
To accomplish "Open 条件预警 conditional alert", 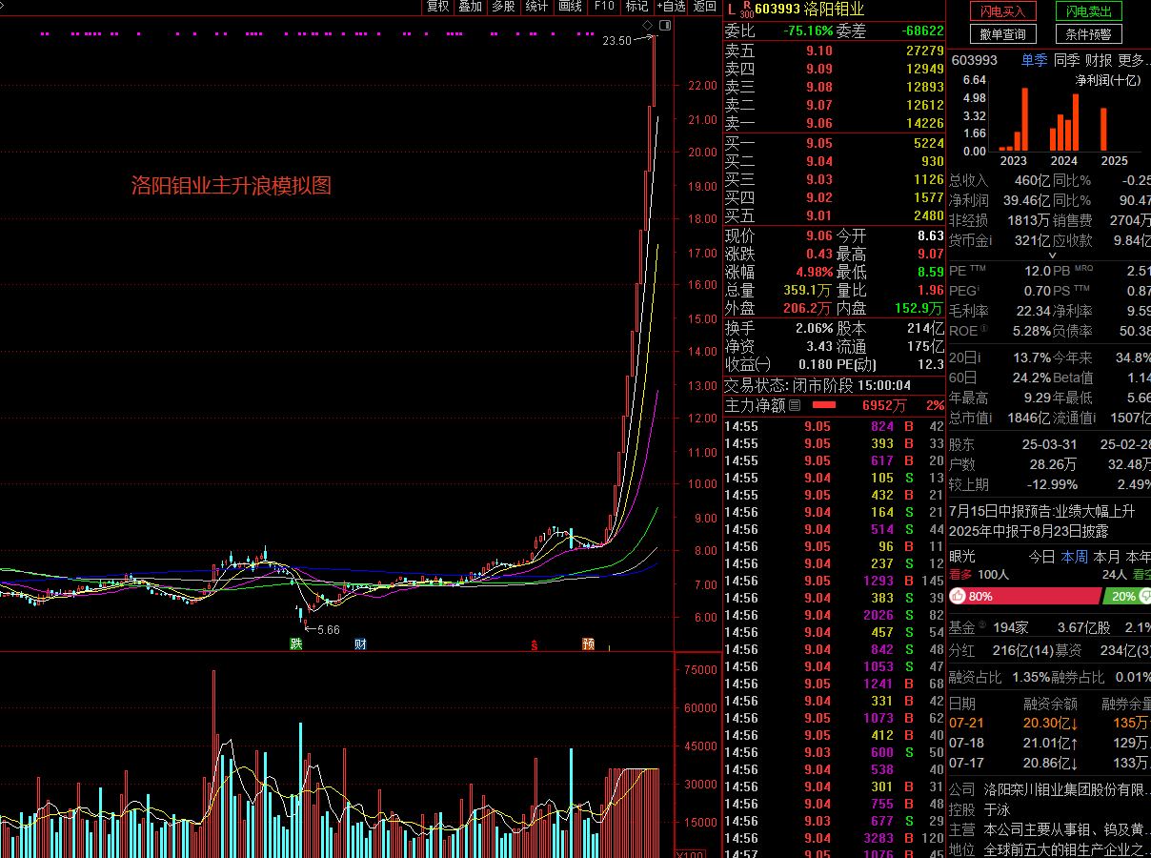I will (x=1088, y=34).
